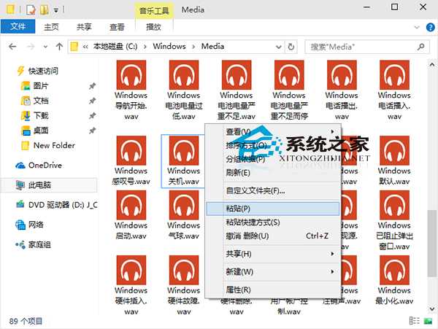Click the Windows breadcrumb segment

click(x=169, y=46)
